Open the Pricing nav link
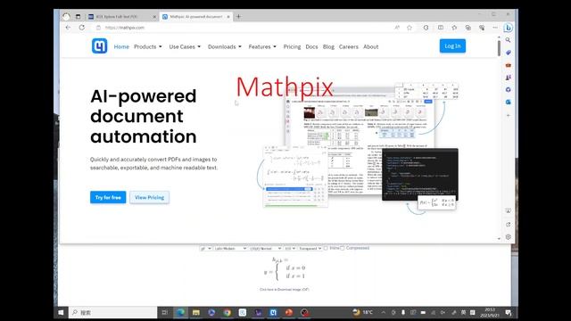 click(292, 46)
